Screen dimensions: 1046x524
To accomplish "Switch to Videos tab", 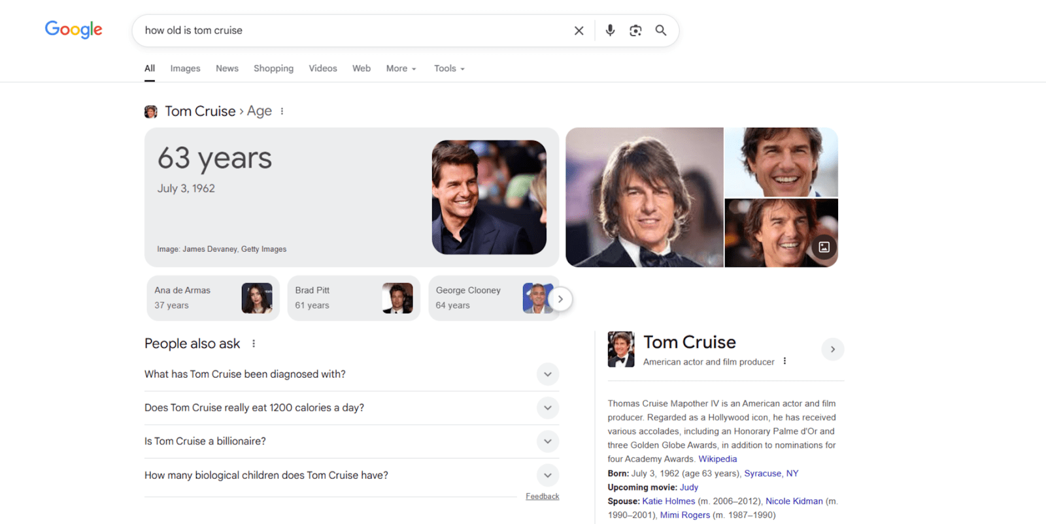I will pyautogui.click(x=323, y=69).
